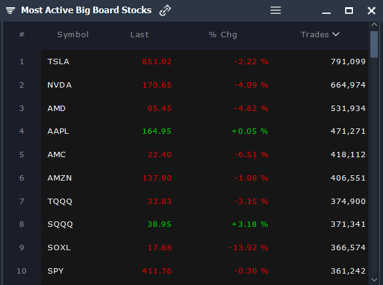
Task: Click AMD last price 95.45
Action: (159, 108)
